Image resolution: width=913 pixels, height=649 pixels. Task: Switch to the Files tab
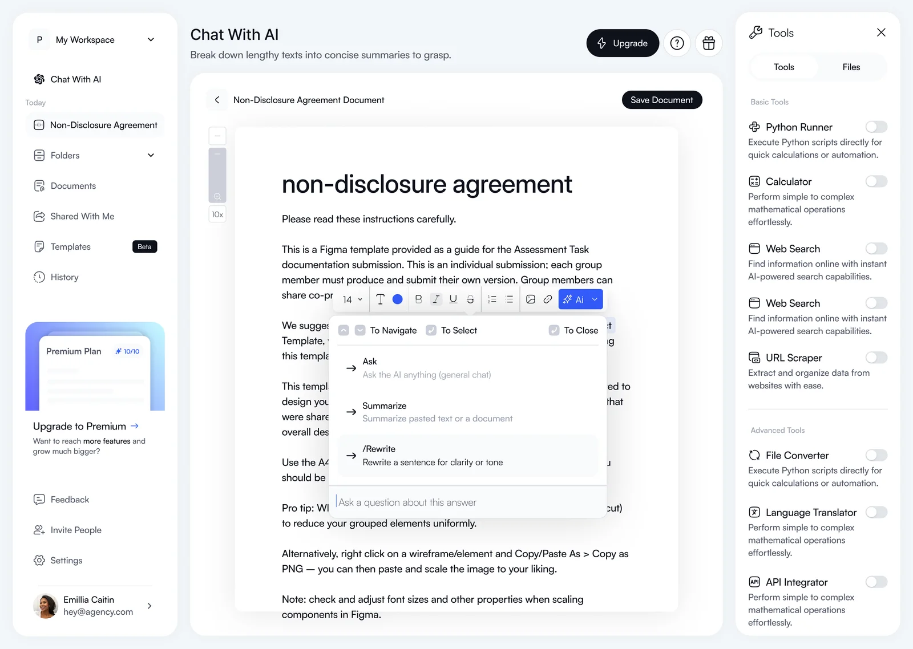pyautogui.click(x=851, y=67)
